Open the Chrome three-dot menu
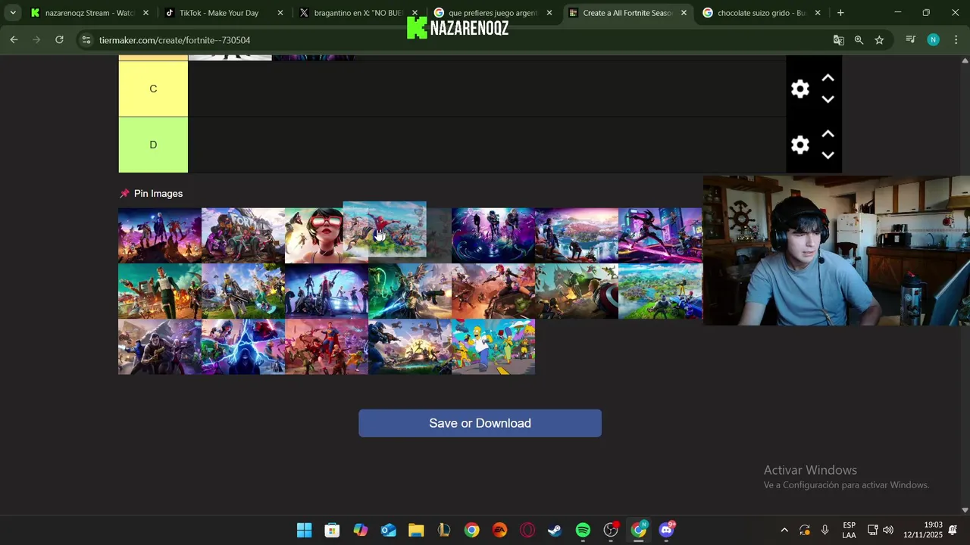The width and height of the screenshot is (970, 545). point(956,40)
